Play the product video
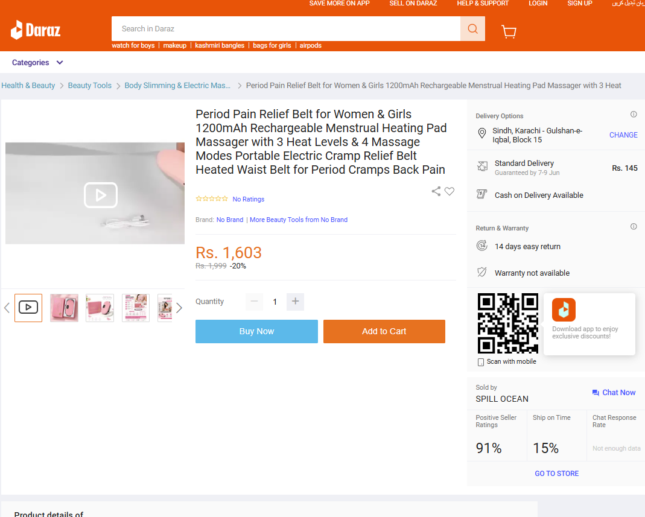 pyautogui.click(x=101, y=195)
